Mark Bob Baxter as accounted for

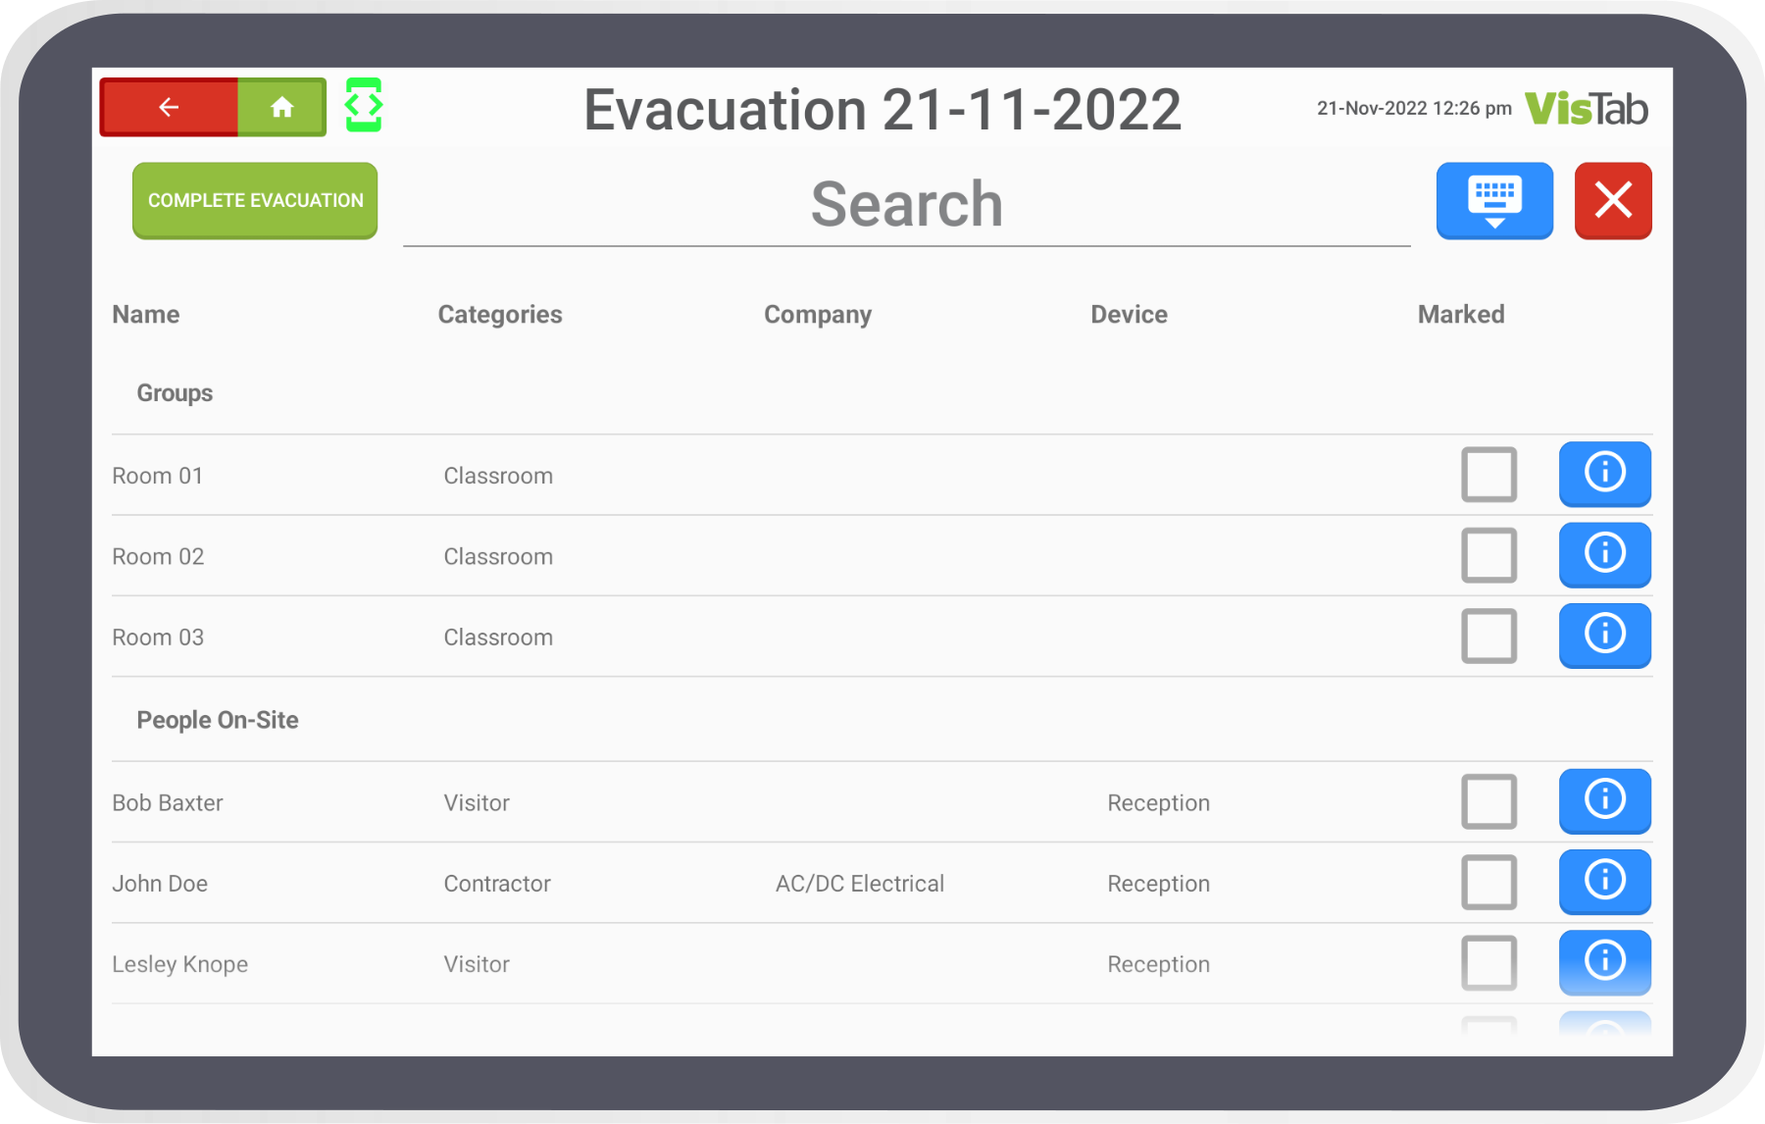(1488, 801)
